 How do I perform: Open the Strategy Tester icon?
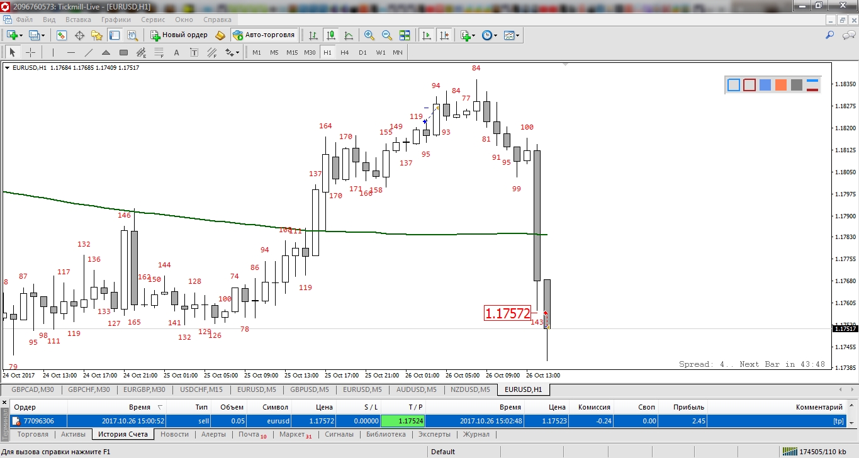coord(133,35)
